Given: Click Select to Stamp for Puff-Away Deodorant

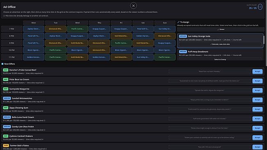Looking at the screenshot, I should (x=220, y=59).
